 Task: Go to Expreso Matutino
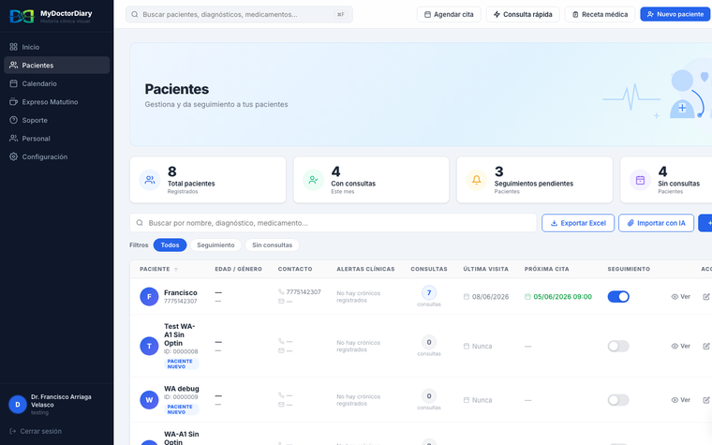[x=57, y=102]
